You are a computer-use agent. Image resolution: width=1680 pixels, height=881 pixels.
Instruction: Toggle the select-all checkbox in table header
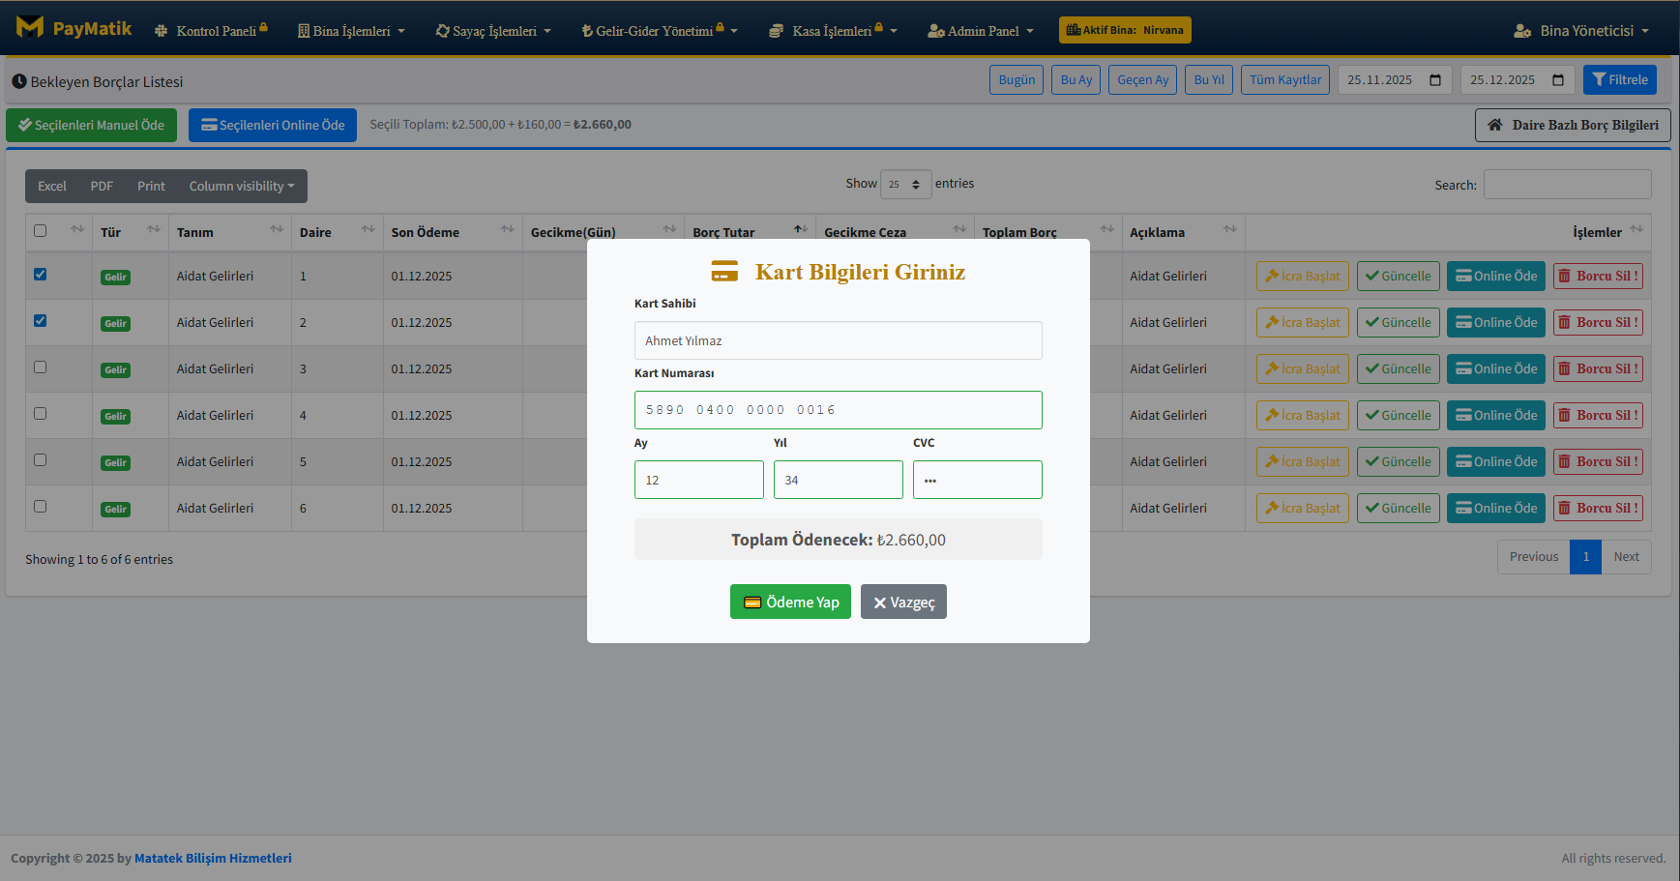[x=41, y=231]
